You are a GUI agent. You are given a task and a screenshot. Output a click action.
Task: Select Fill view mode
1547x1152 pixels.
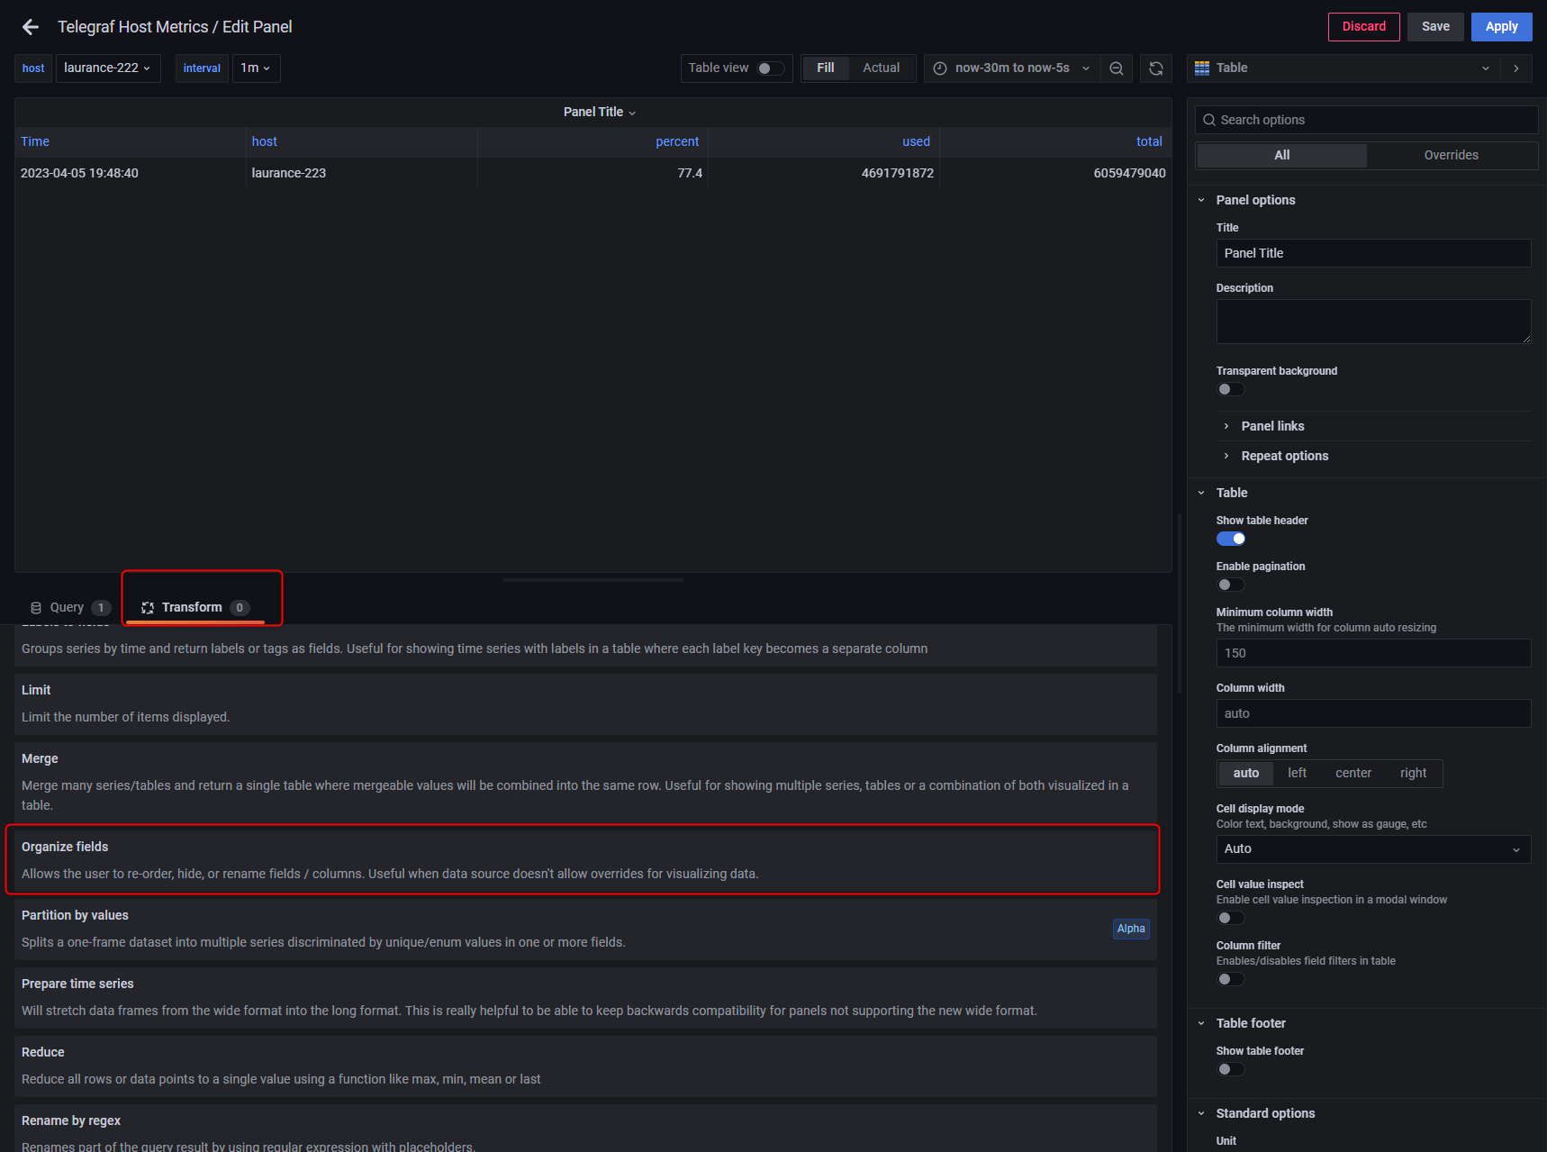[826, 68]
